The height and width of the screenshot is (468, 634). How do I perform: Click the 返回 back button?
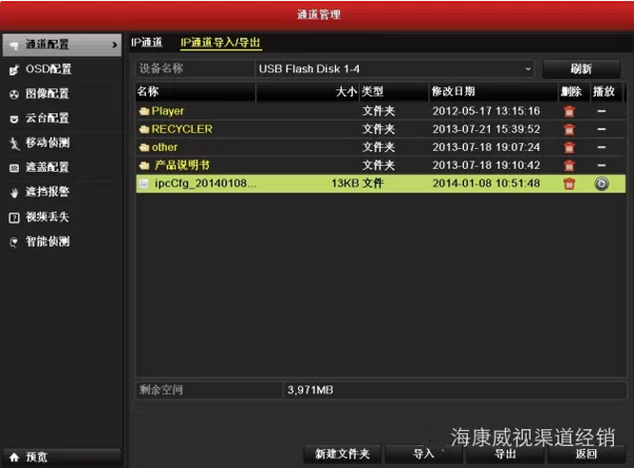coord(587,454)
